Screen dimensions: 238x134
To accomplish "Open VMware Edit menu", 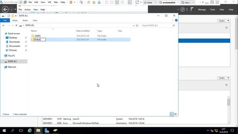I will click(36, 2).
